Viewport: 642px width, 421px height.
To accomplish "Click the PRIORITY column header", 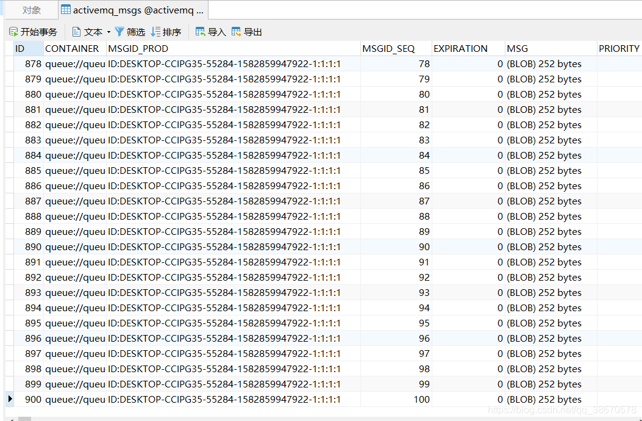I will (619, 48).
